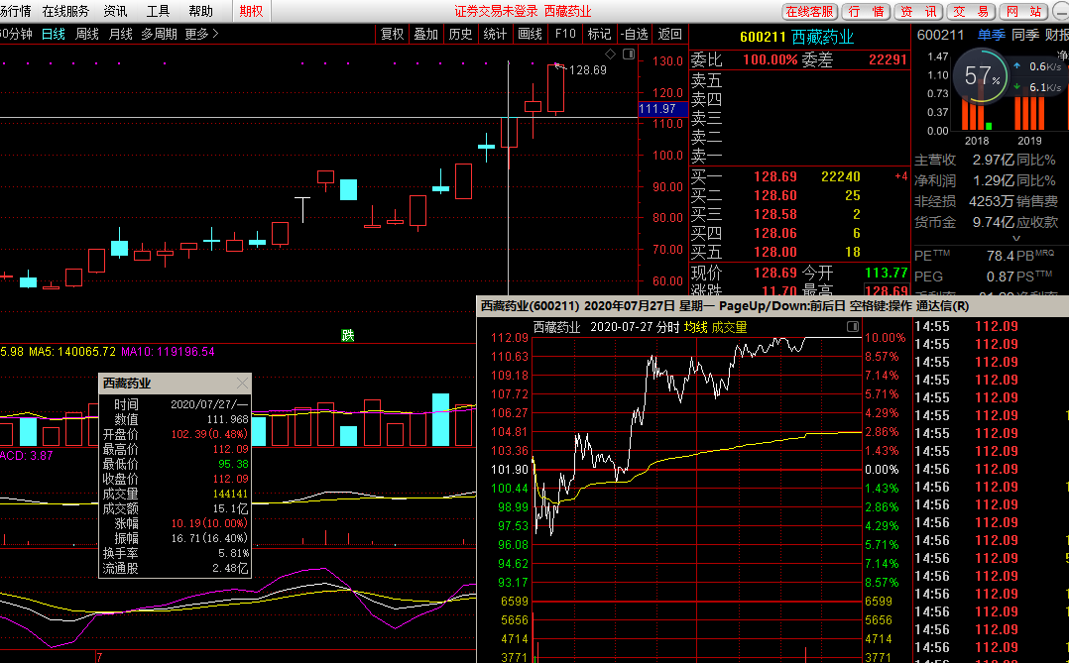Open the 在线服务 menu
The width and height of the screenshot is (1069, 663).
pyautogui.click(x=65, y=12)
